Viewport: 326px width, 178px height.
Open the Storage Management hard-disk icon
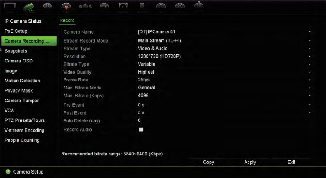pos(123,8)
